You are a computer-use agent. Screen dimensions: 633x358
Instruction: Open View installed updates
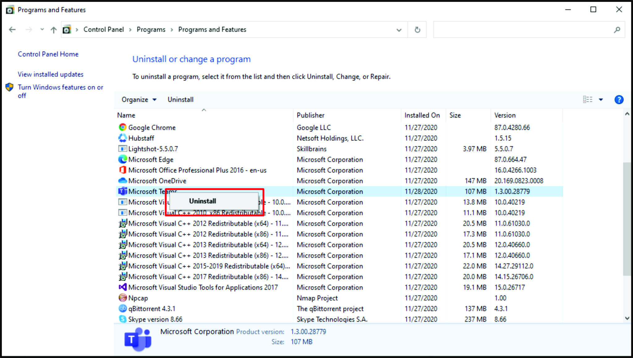click(50, 74)
